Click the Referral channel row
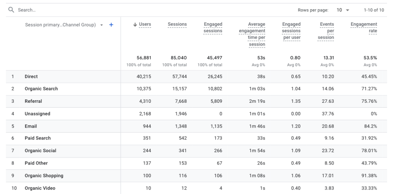The height and width of the screenshot is (194, 394). pyautogui.click(x=33, y=101)
